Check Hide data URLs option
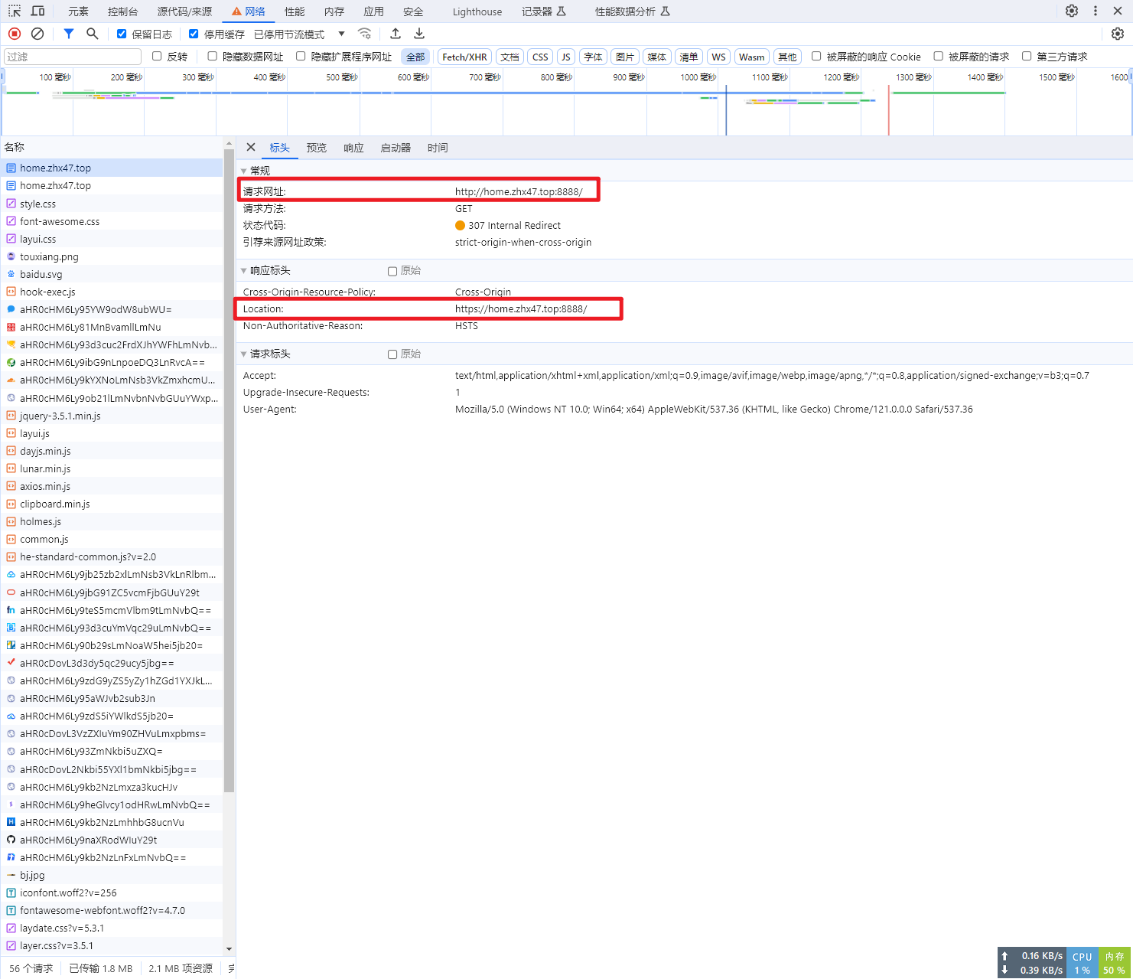The width and height of the screenshot is (1133, 979). click(213, 56)
